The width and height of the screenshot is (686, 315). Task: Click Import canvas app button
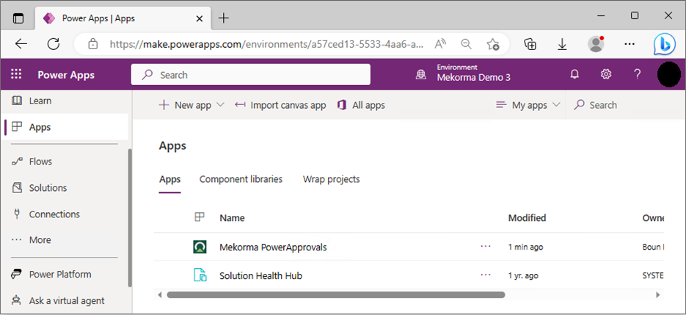point(280,106)
